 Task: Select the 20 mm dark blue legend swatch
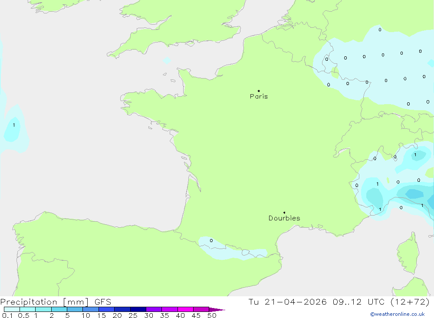[122, 309]
